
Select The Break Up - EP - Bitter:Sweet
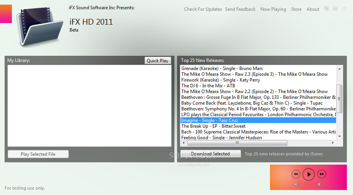[258, 126]
